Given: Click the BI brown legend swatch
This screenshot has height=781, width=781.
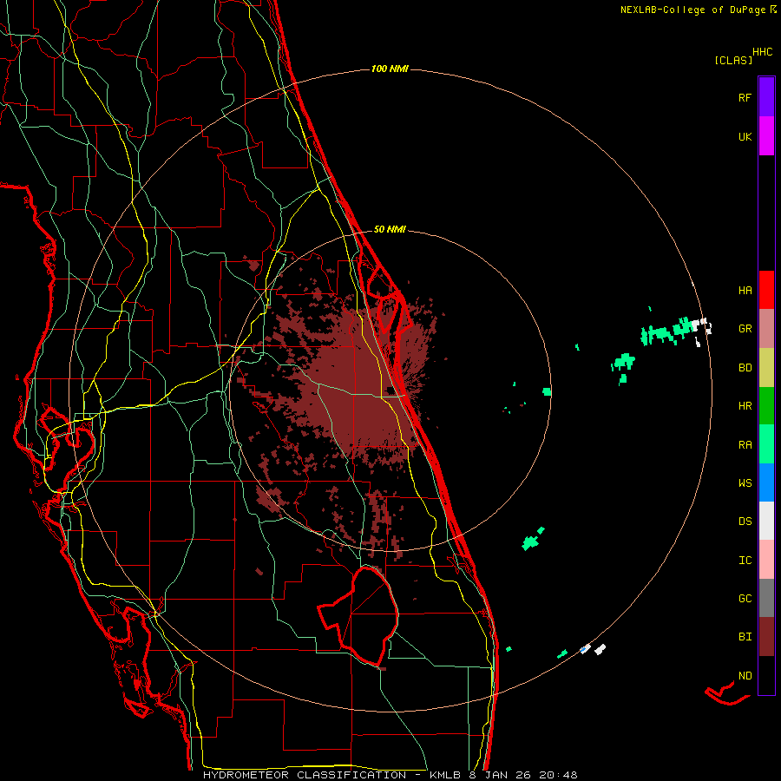Looking at the screenshot, I should coord(766,637).
